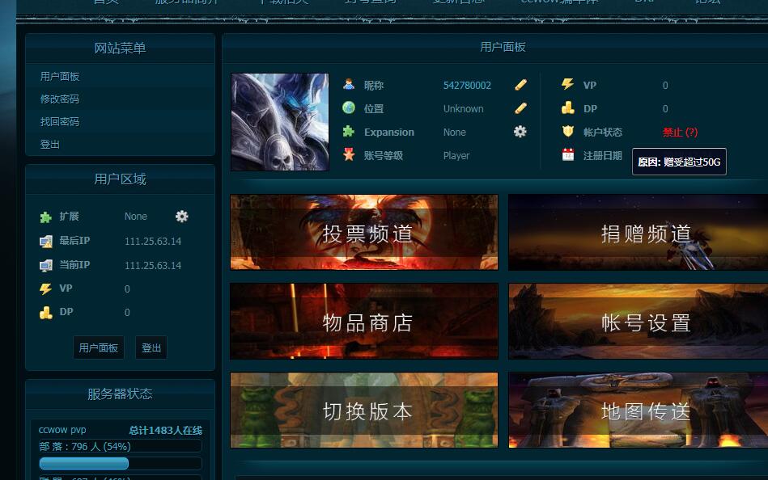Open the 禁止 (?) account status link
The height and width of the screenshot is (480, 768).
[681, 132]
